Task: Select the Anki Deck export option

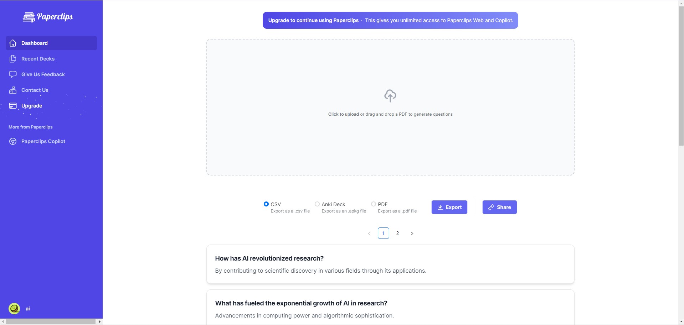Action: click(317, 204)
